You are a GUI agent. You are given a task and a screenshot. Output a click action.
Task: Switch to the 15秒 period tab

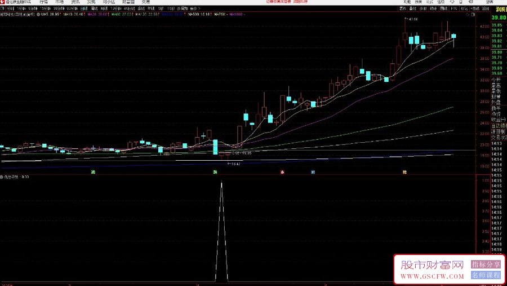point(171,8)
